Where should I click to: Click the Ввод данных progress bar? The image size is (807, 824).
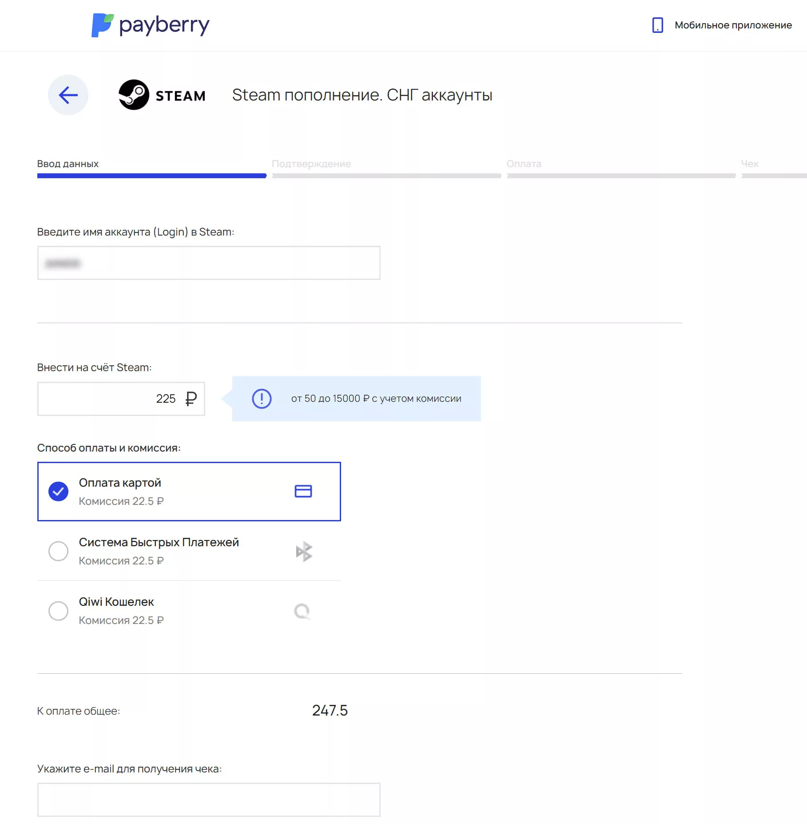tap(152, 176)
